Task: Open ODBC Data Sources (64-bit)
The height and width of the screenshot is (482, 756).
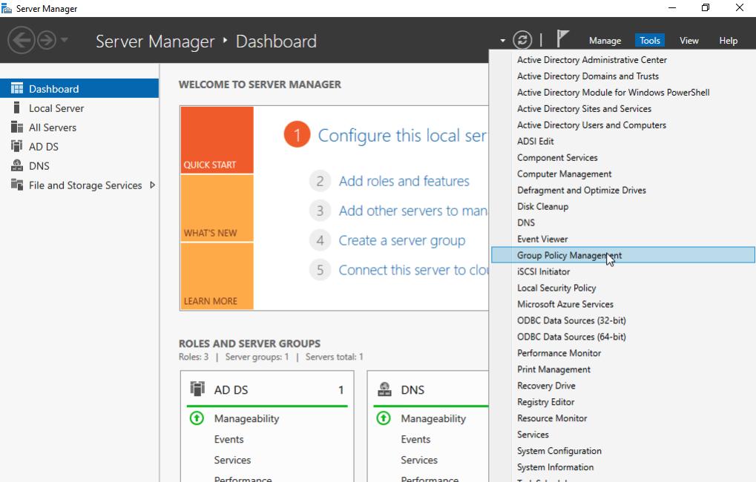Action: pyautogui.click(x=623, y=337)
